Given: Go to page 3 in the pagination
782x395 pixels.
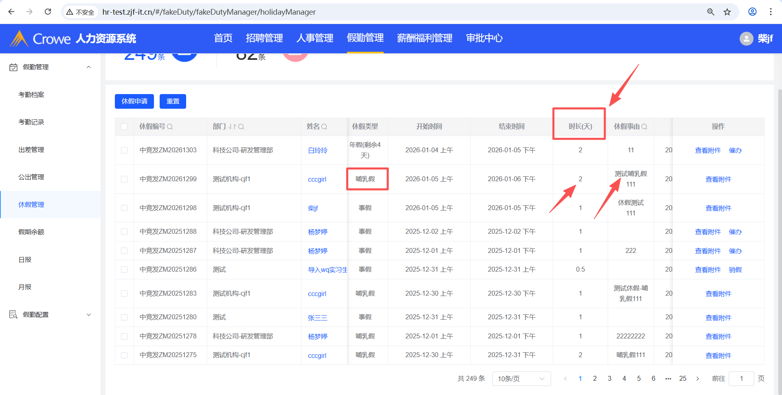Looking at the screenshot, I should tap(609, 379).
